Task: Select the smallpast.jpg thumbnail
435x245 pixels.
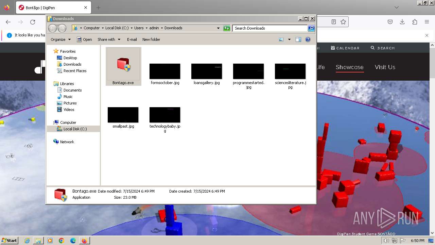Action: pos(123,115)
